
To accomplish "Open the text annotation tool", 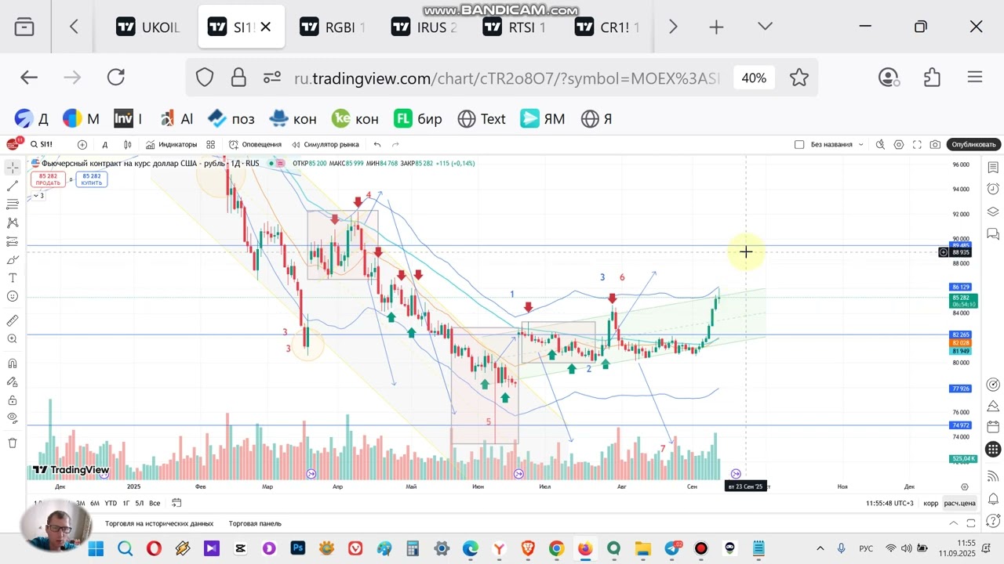I will (x=13, y=278).
